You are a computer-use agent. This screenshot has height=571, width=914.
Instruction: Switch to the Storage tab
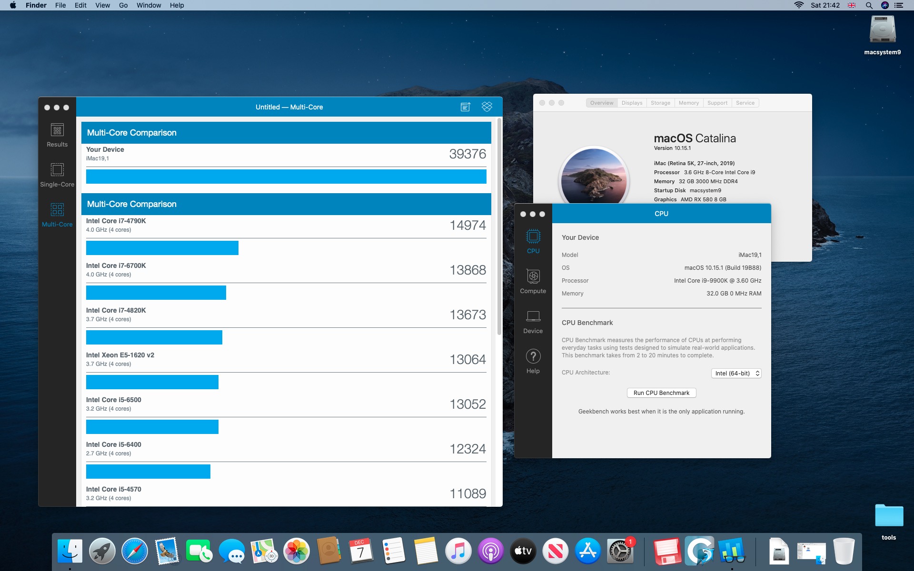pos(660,103)
